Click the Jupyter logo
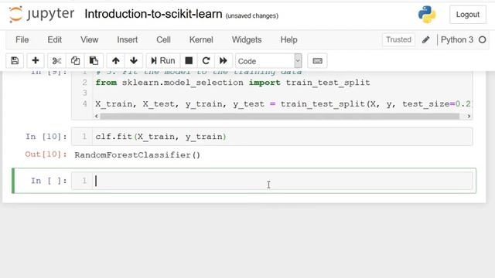This screenshot has height=278, width=495. coord(42,14)
